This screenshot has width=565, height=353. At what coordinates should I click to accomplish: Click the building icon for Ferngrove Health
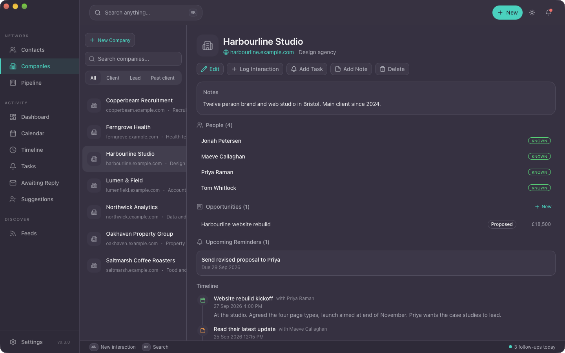pos(94,132)
